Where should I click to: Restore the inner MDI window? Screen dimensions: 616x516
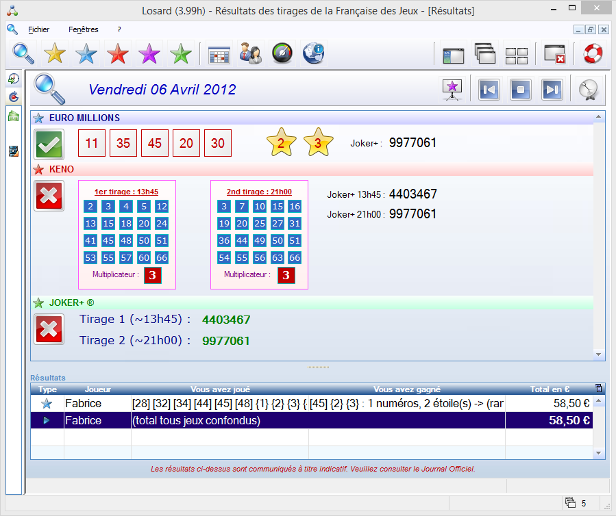pos(591,29)
